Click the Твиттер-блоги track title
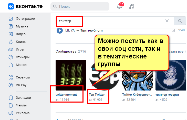 [91, 31]
